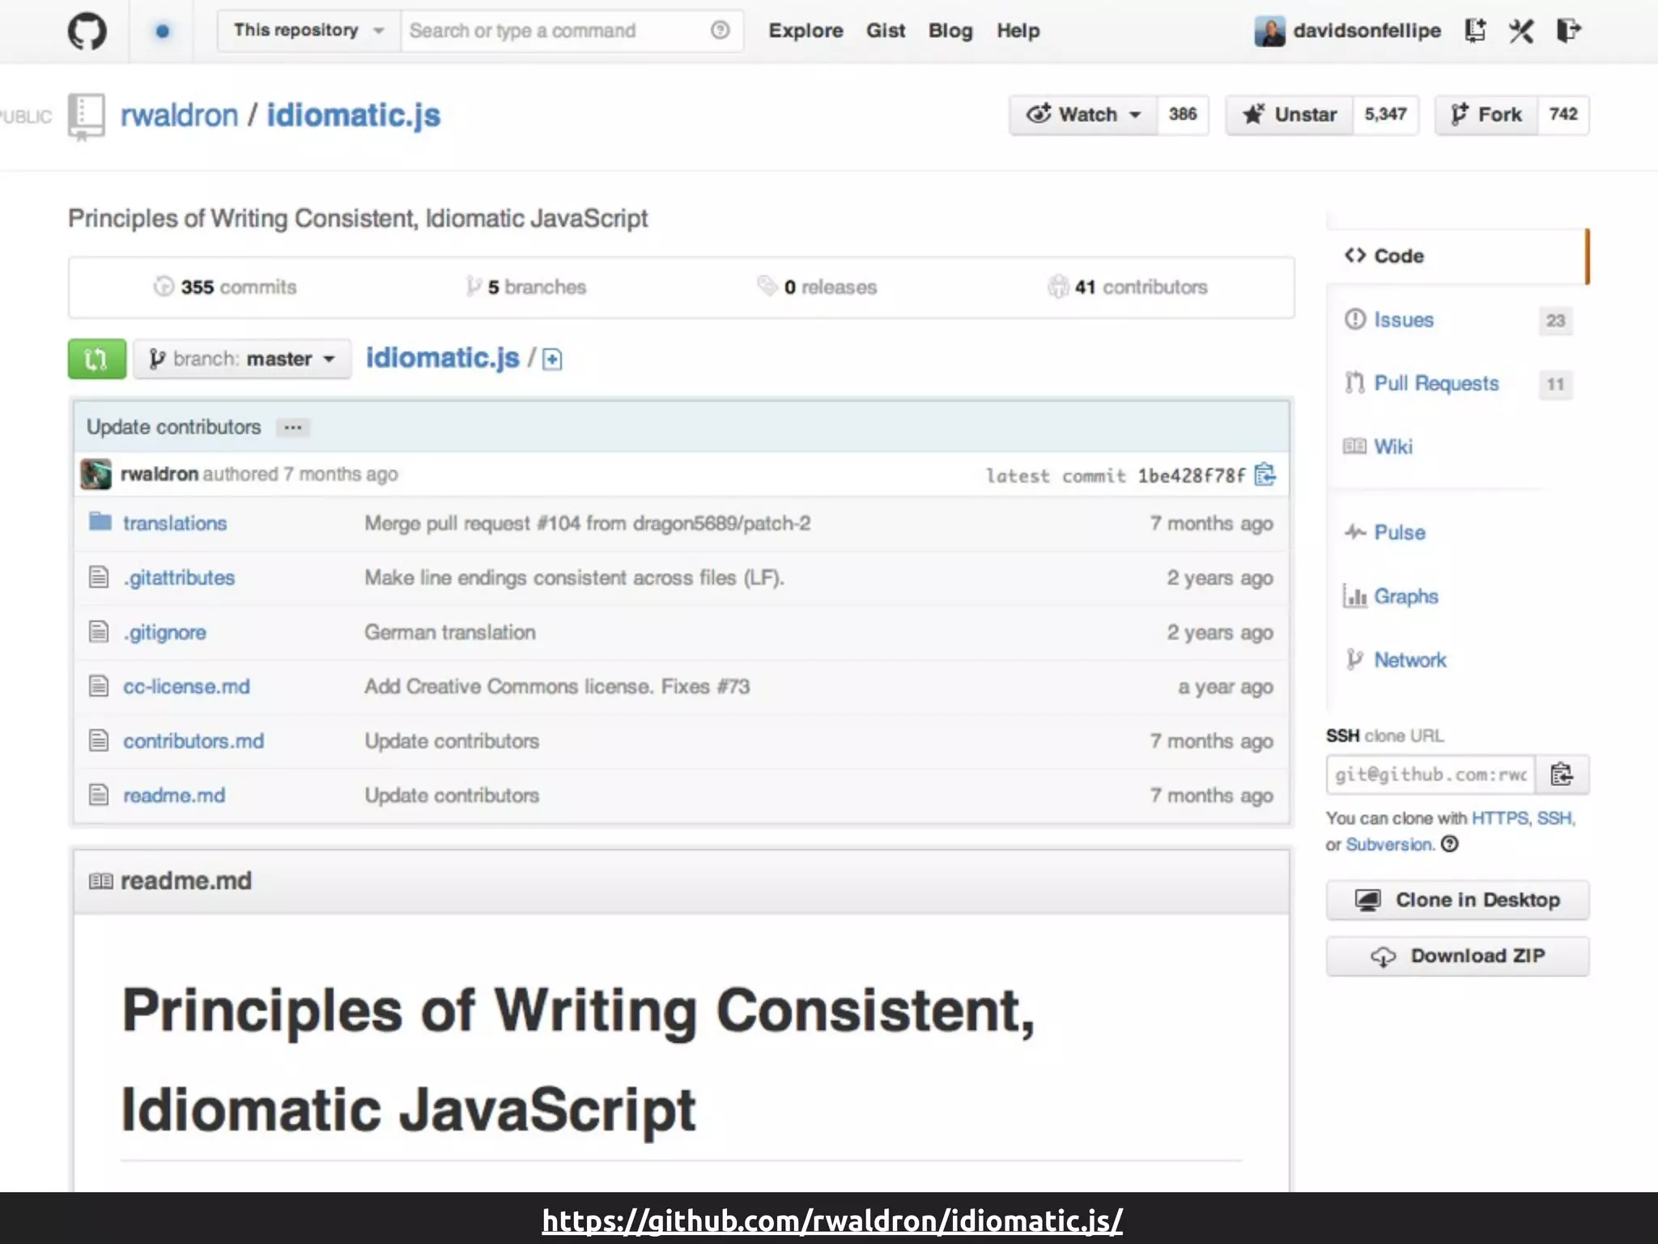The image size is (1658, 1244).
Task: Click idiomatic.js breadcrumb path link
Action: (442, 357)
